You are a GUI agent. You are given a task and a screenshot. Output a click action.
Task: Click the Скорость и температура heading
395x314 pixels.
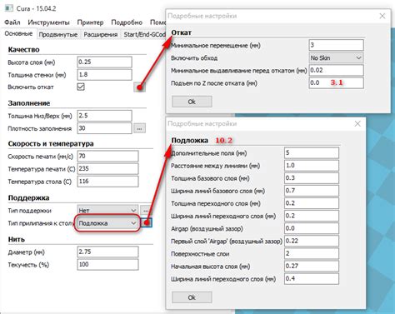tap(51, 144)
